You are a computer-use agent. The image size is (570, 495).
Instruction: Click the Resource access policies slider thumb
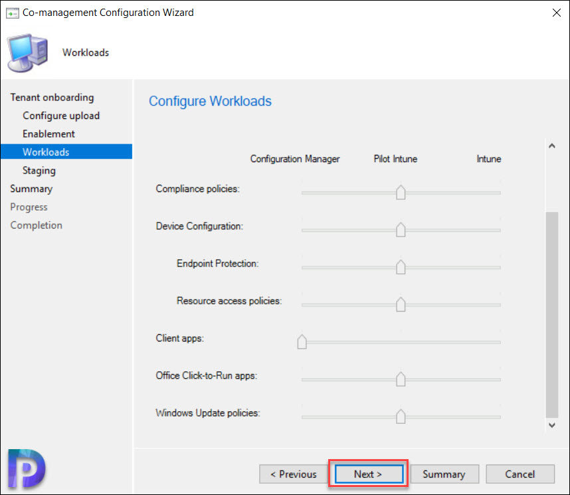401,305
